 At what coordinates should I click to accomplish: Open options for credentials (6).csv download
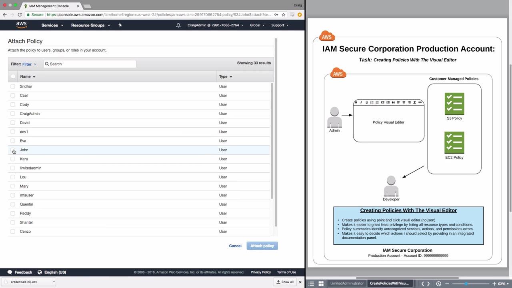click(x=54, y=282)
